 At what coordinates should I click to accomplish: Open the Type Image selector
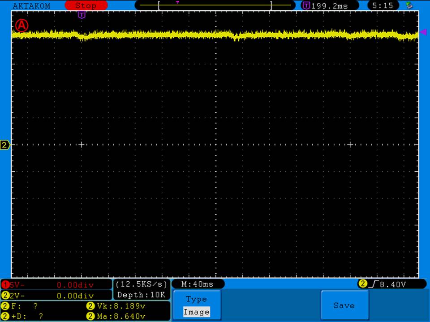point(196,305)
